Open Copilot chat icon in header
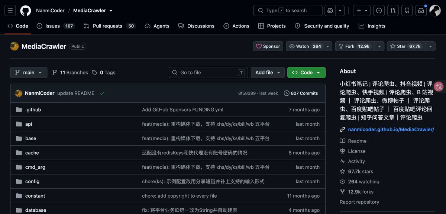446x214 pixels. tap(330, 10)
